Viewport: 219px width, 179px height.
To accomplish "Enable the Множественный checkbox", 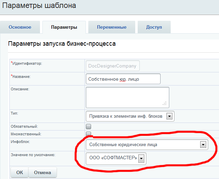I will [x=89, y=134].
